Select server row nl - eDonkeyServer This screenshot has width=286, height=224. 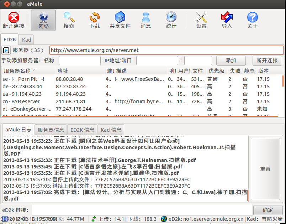tap(142, 109)
